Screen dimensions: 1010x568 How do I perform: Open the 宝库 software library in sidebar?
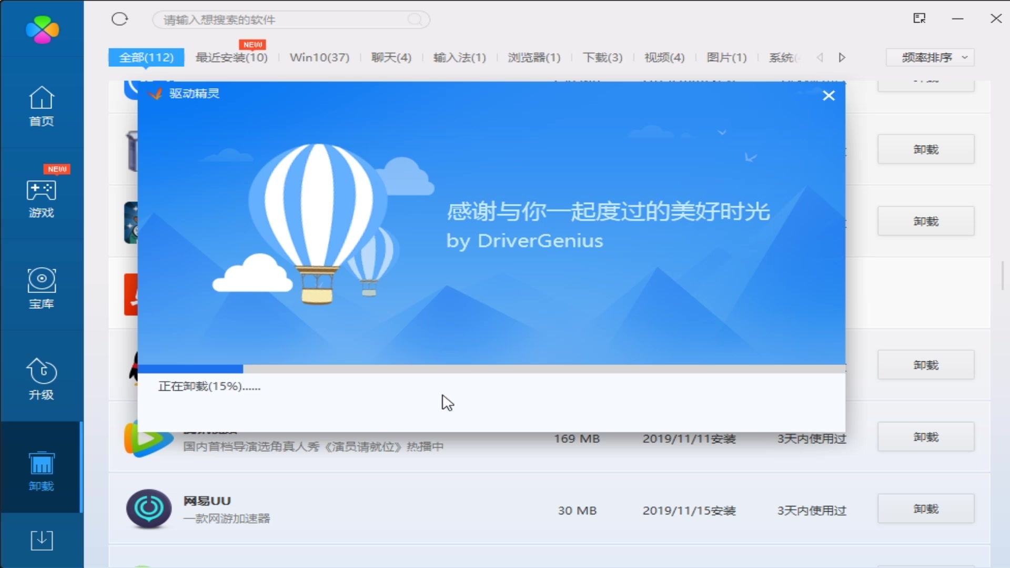(41, 288)
